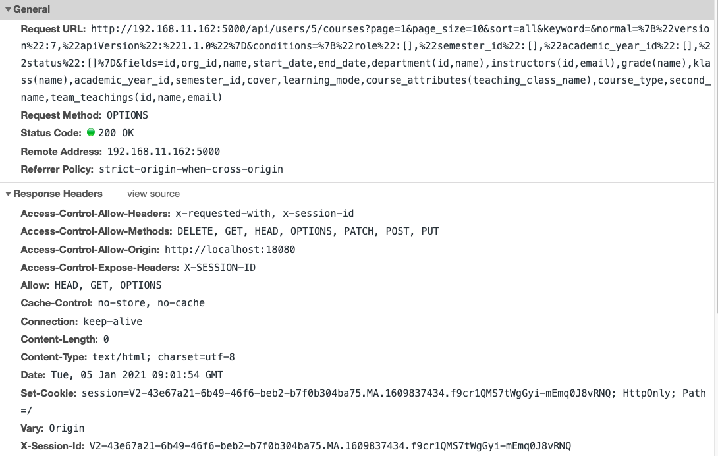The image size is (718, 456).
Task: Open view source for Response Headers
Action: click(x=153, y=194)
